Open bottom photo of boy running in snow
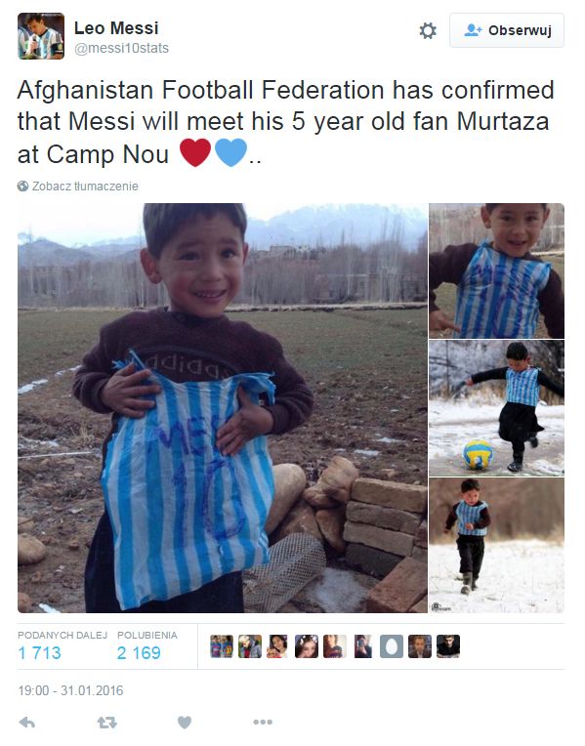Viewport: 585px width, 746px height. (496, 546)
